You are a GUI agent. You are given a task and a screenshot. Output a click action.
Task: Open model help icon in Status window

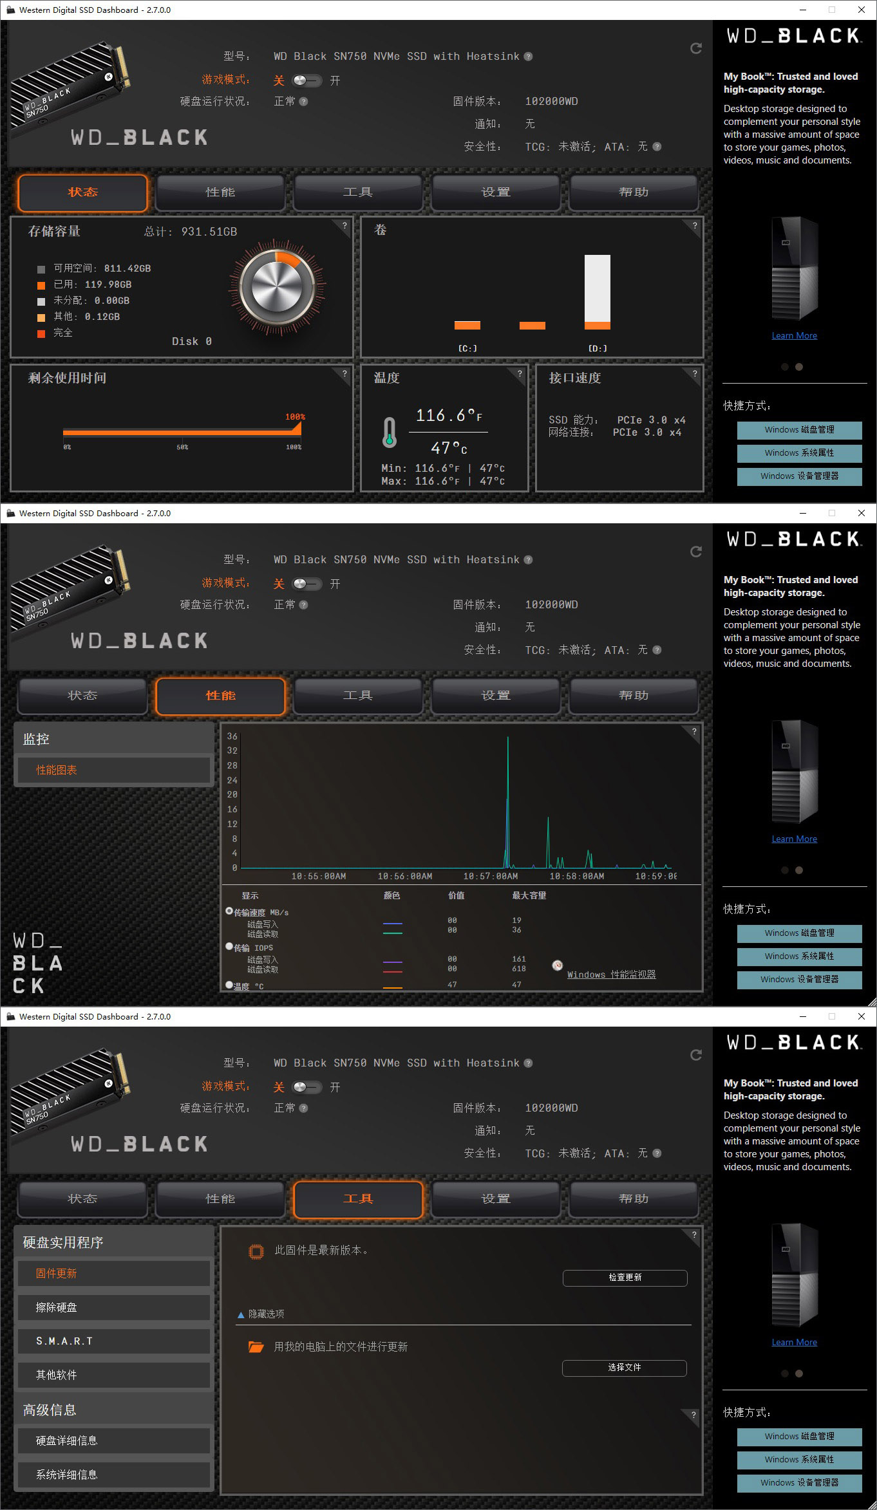coord(528,57)
